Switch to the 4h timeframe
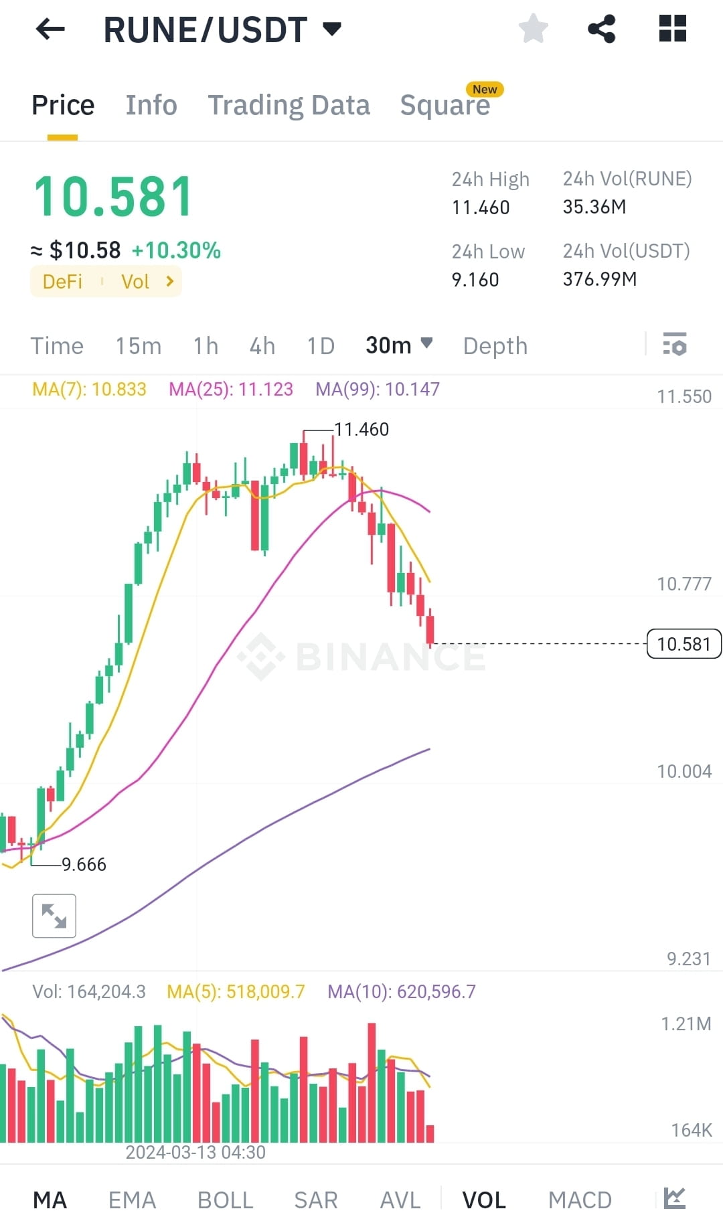Viewport: 723px width, 1223px height. click(x=262, y=345)
